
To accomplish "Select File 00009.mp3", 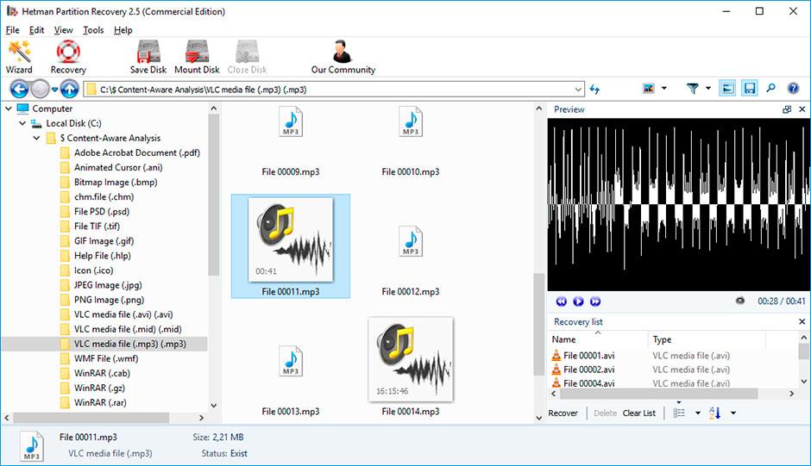I will coord(291,141).
